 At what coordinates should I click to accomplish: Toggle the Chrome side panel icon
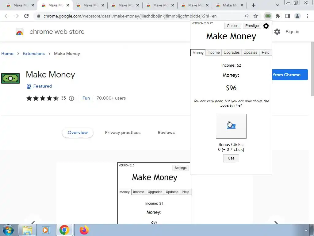288,16
